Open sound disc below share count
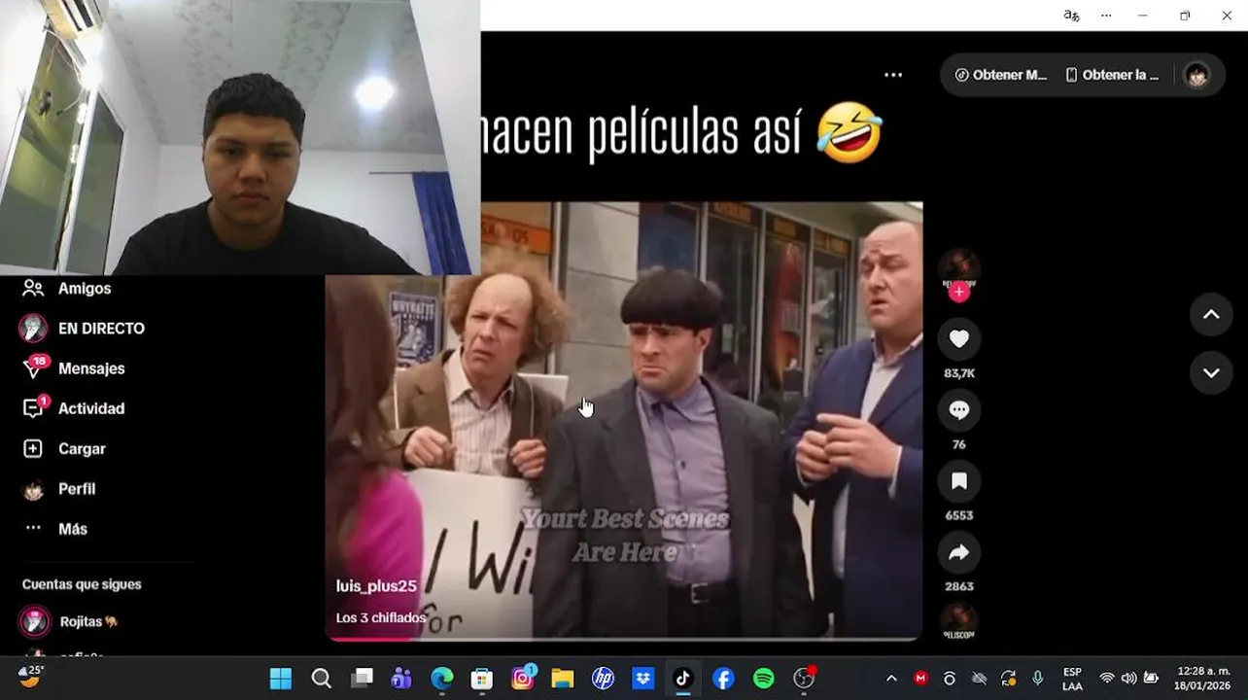Viewport: 1248px width, 700px height. pos(958,620)
